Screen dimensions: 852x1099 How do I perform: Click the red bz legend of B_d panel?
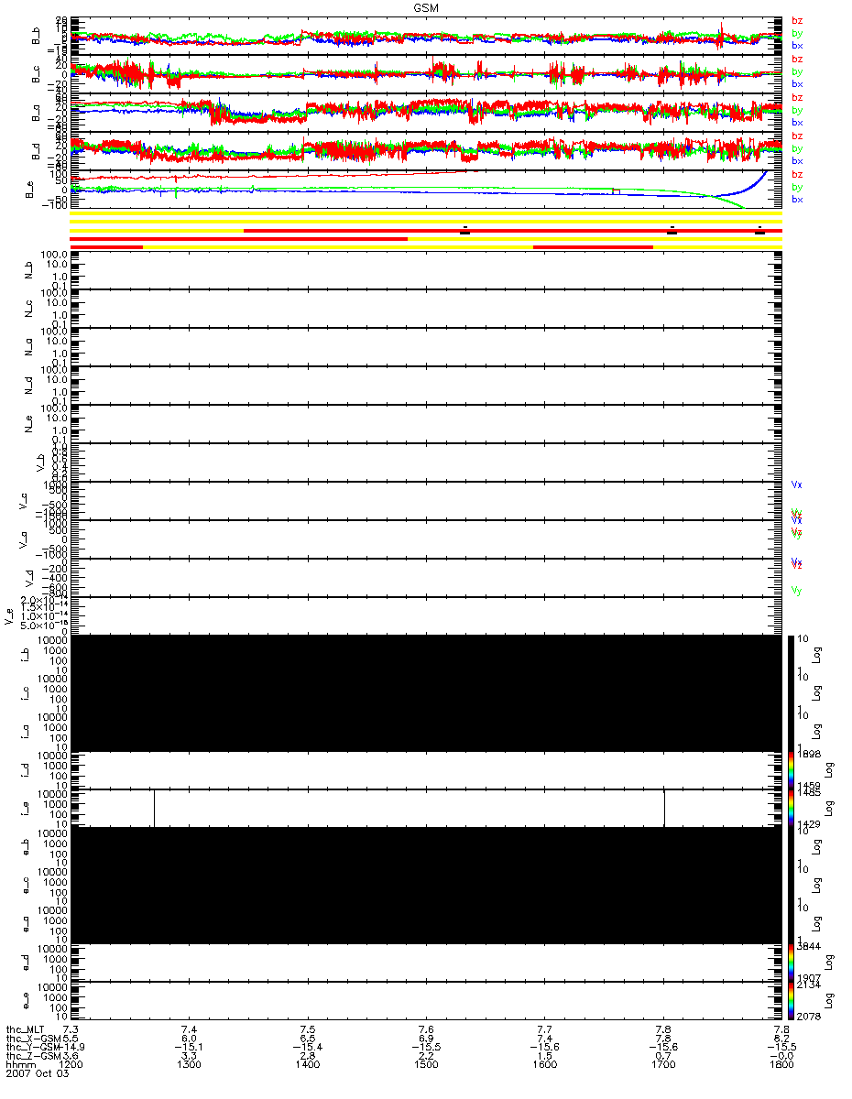[x=797, y=136]
